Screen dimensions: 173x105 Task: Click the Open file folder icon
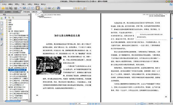coord(3,8)
